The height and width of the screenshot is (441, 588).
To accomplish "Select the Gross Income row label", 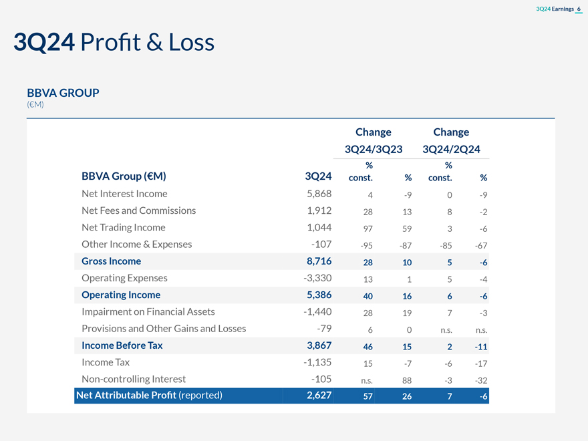I will click(111, 261).
